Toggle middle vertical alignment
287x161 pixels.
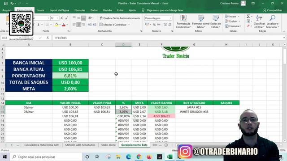tap(79, 18)
